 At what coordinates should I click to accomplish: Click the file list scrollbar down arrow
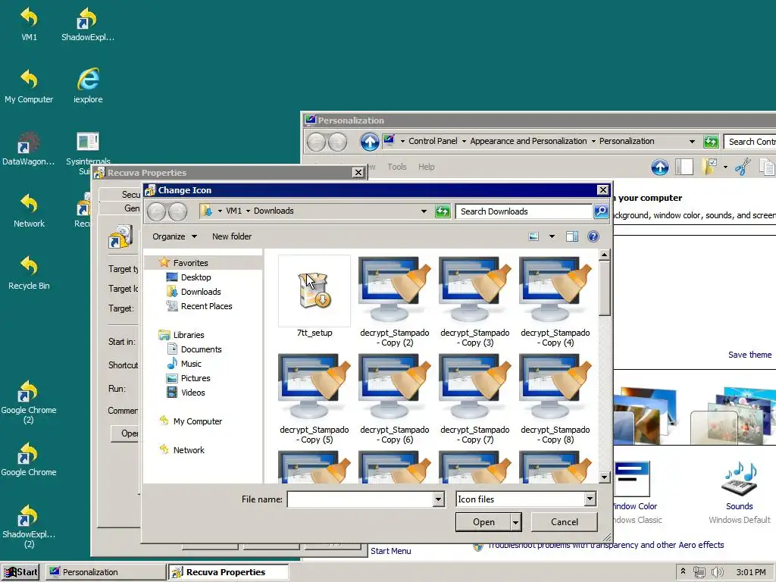[604, 477]
